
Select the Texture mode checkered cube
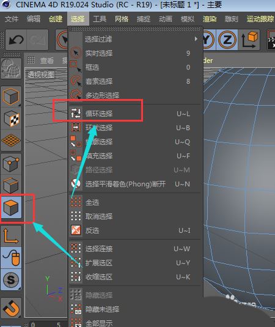click(x=11, y=119)
